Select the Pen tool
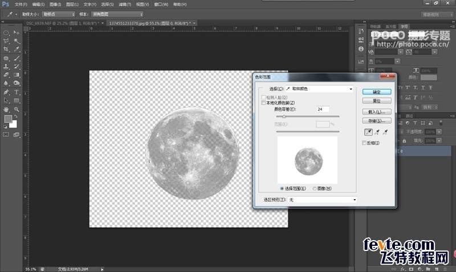456x272 pixels. coord(6,92)
